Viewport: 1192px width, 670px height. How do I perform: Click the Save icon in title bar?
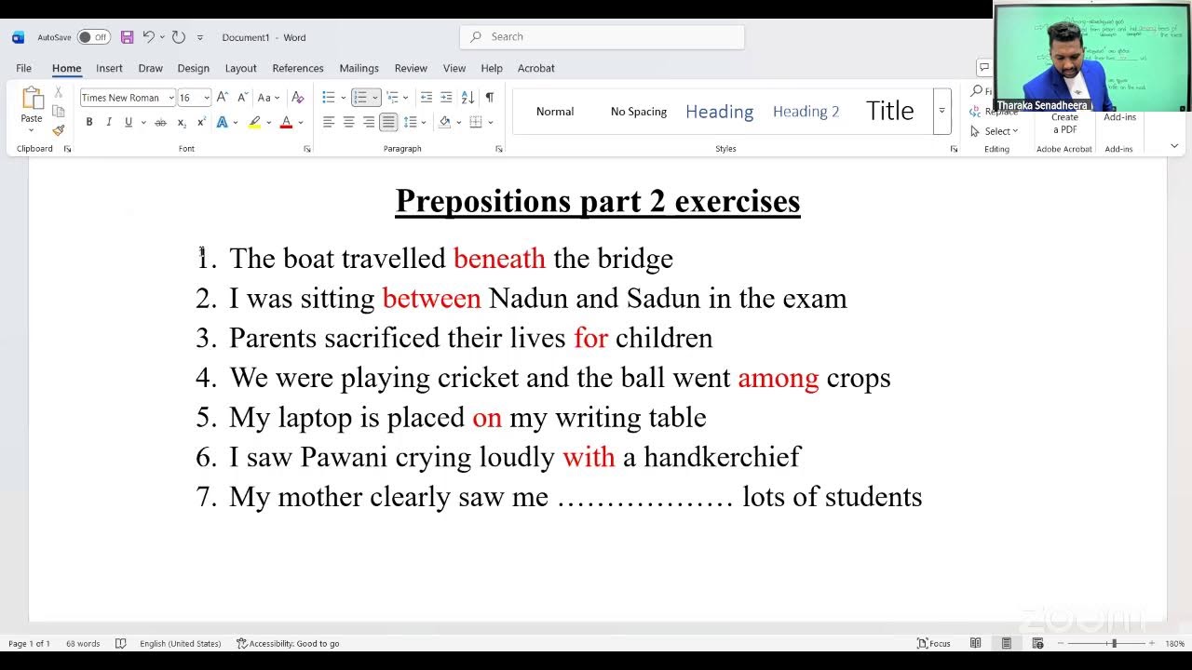point(127,37)
